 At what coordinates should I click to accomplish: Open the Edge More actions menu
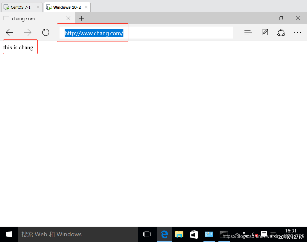(x=297, y=33)
